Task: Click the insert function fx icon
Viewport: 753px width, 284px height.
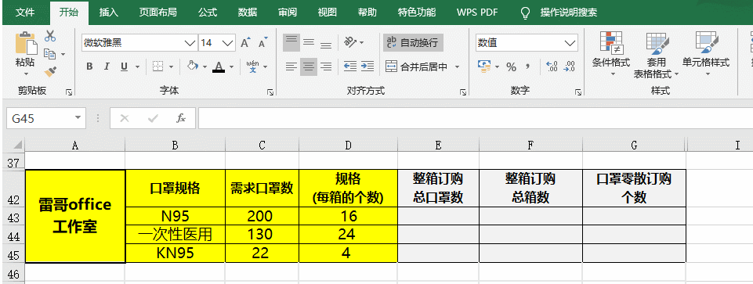Action: pyautogui.click(x=181, y=118)
